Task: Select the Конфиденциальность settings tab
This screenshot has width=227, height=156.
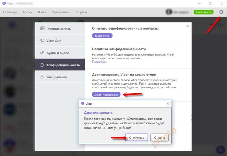Action: [x=60, y=65]
